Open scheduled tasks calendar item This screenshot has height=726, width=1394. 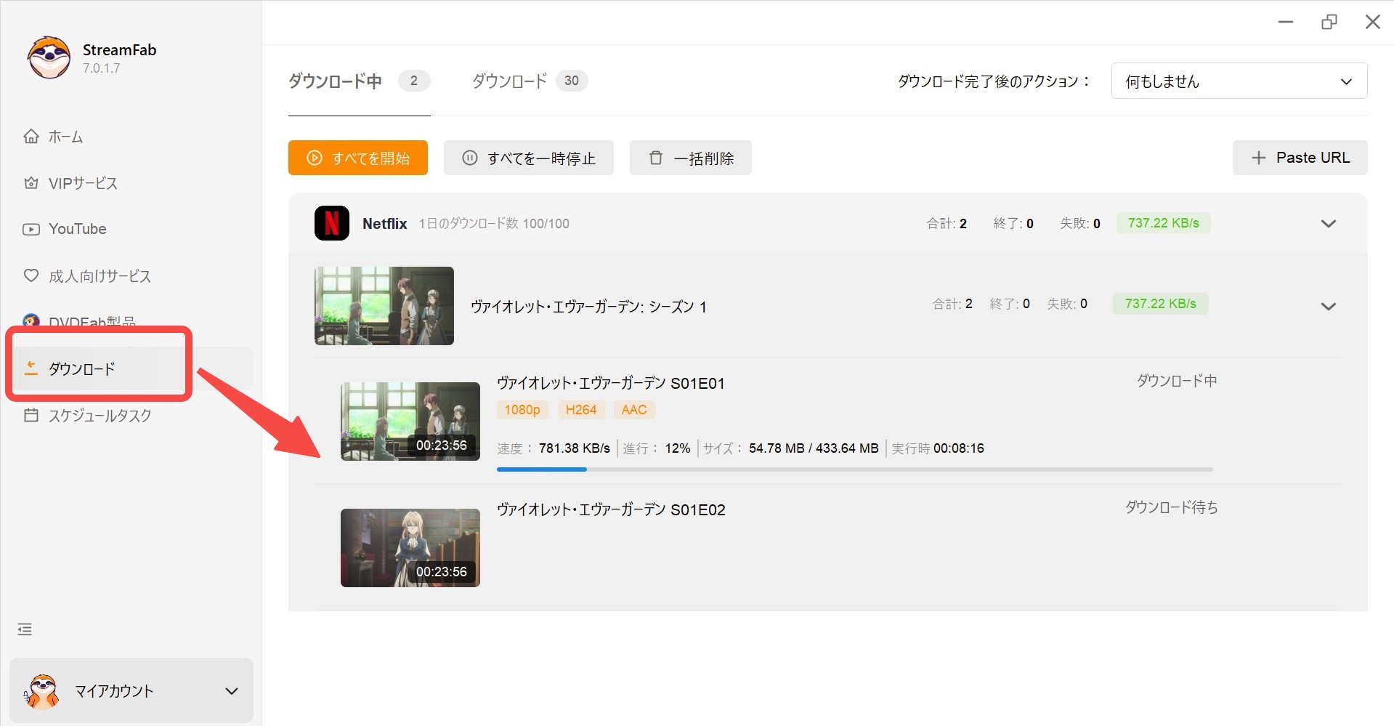coord(88,416)
